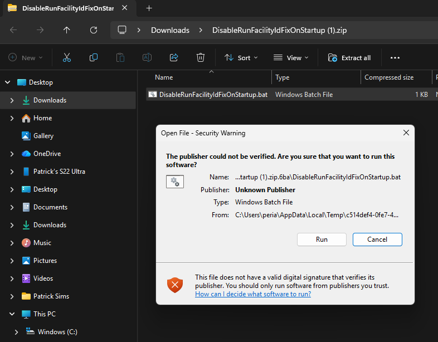Refresh the current folder view

[93, 30]
